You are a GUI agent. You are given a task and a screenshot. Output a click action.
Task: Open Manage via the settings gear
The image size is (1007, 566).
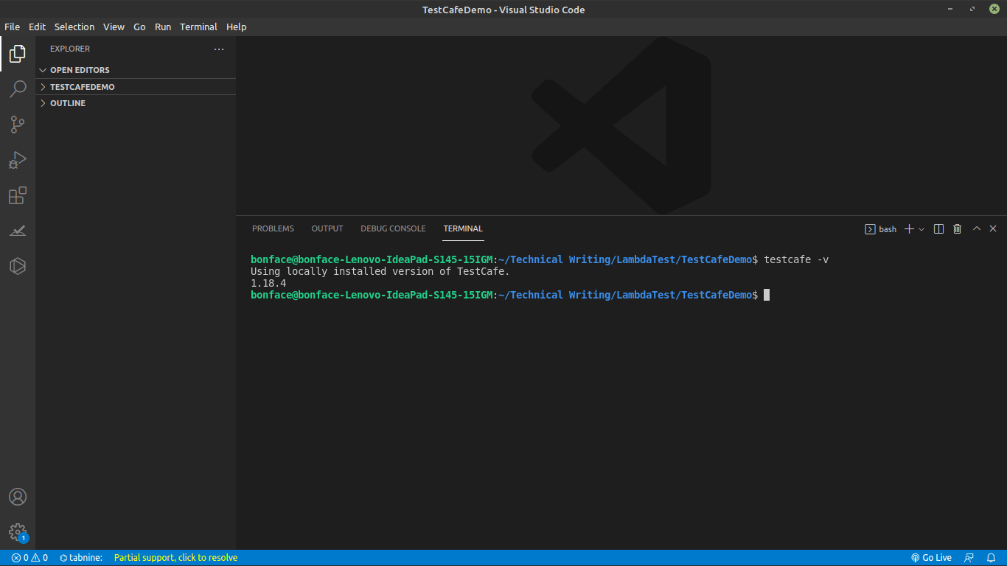click(x=17, y=532)
